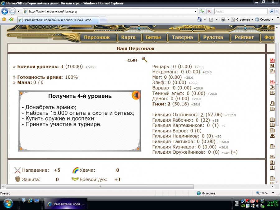Viewport: 280px width, 210px height.
Task: Open the Favorites star icon
Action: point(4,19)
